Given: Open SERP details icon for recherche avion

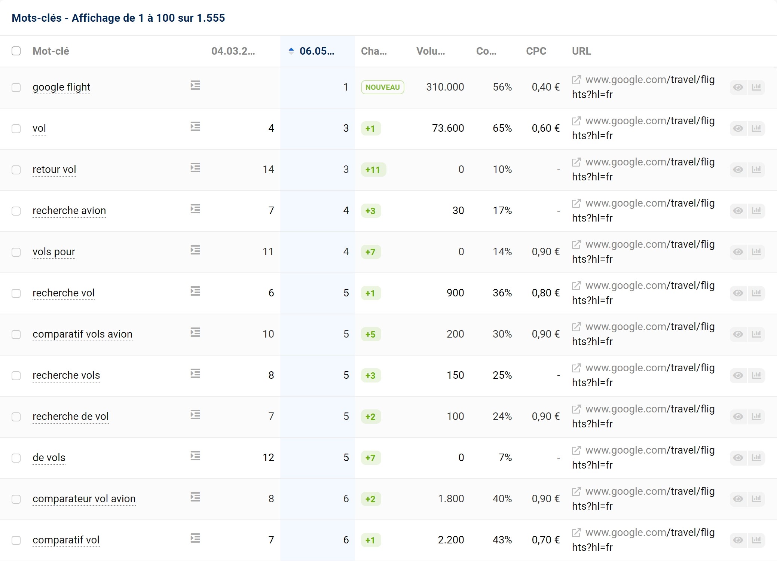Looking at the screenshot, I should pos(195,209).
